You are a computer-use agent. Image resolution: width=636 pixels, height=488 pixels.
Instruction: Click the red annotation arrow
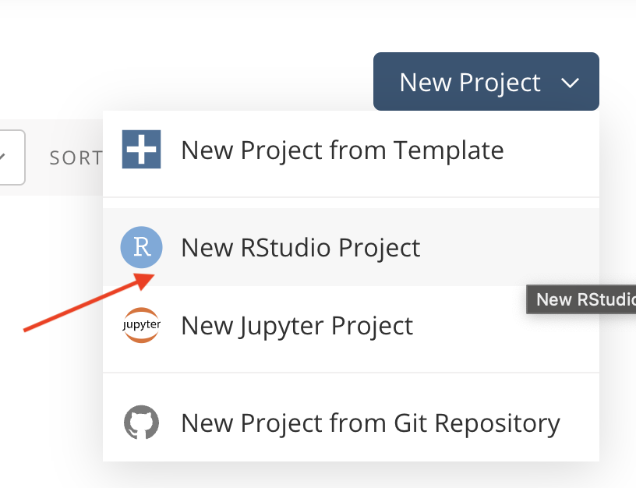[89, 302]
